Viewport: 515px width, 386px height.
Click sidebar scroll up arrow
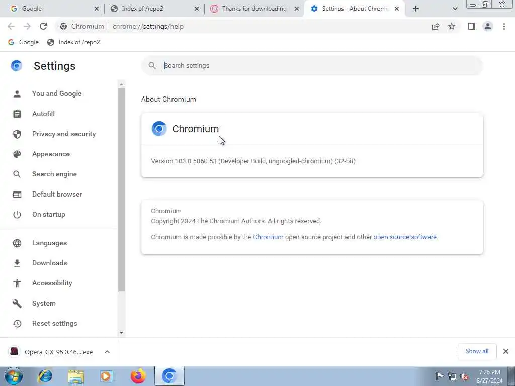(x=122, y=84)
